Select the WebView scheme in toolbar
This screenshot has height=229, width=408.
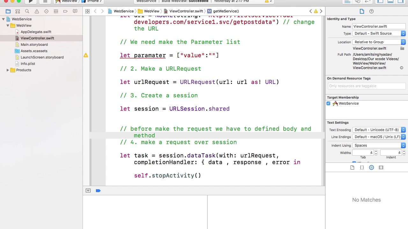click(x=66, y=1)
